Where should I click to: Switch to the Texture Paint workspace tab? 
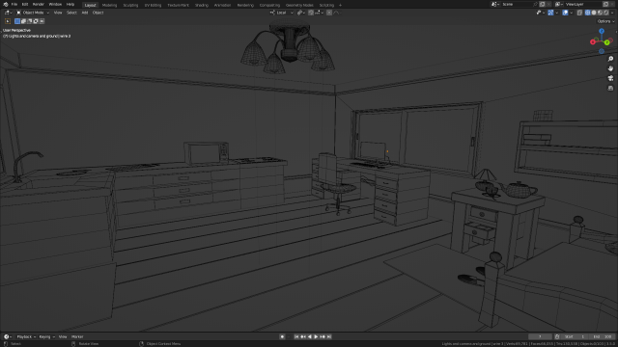click(178, 5)
